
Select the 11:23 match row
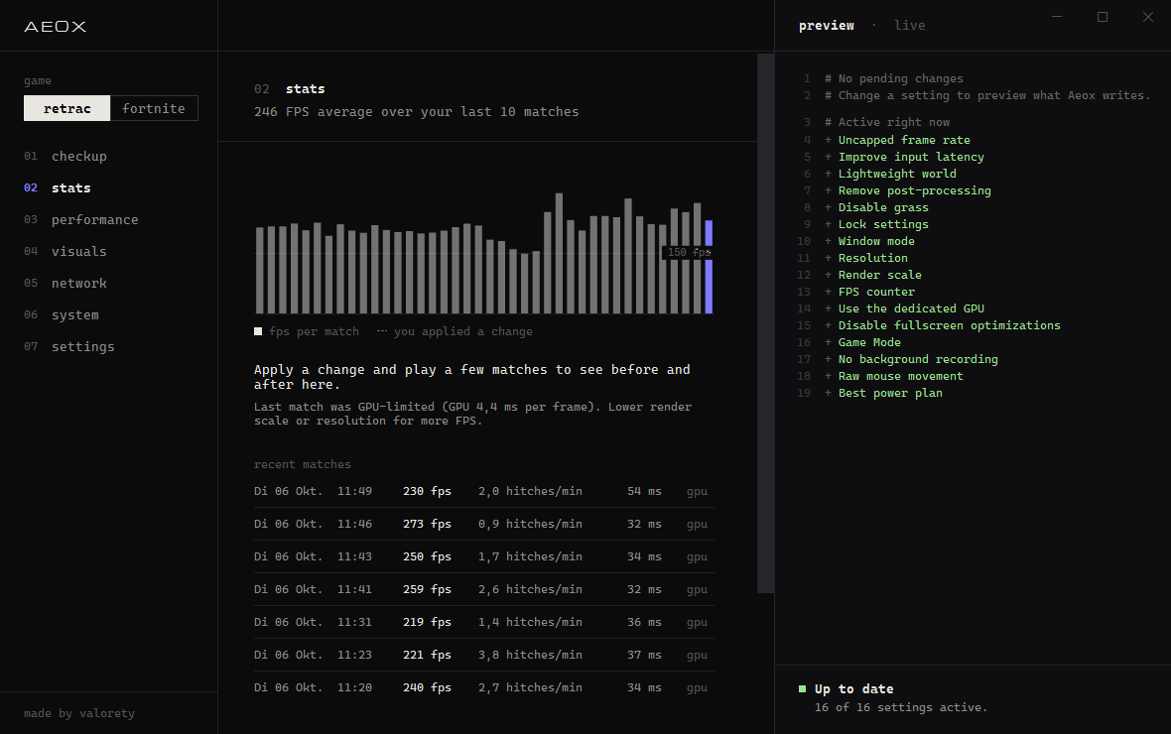(484, 655)
